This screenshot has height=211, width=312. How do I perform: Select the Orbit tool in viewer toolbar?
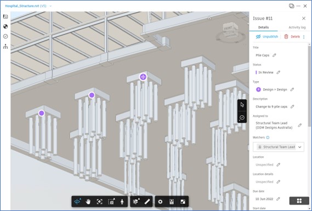[77, 202]
